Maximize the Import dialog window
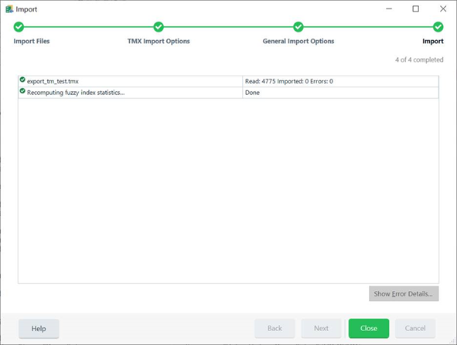The width and height of the screenshot is (457, 345). point(415,8)
